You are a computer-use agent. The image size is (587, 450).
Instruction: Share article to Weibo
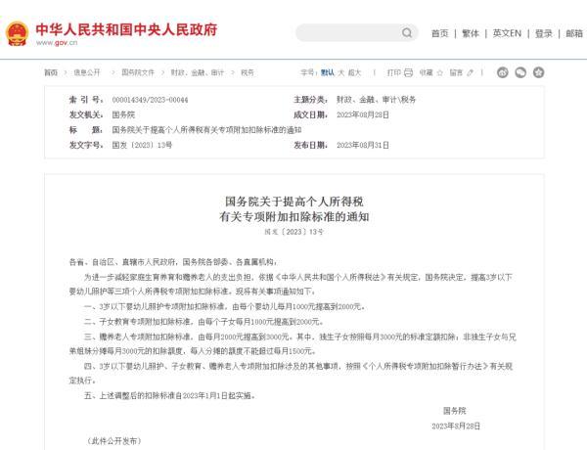click(x=504, y=72)
